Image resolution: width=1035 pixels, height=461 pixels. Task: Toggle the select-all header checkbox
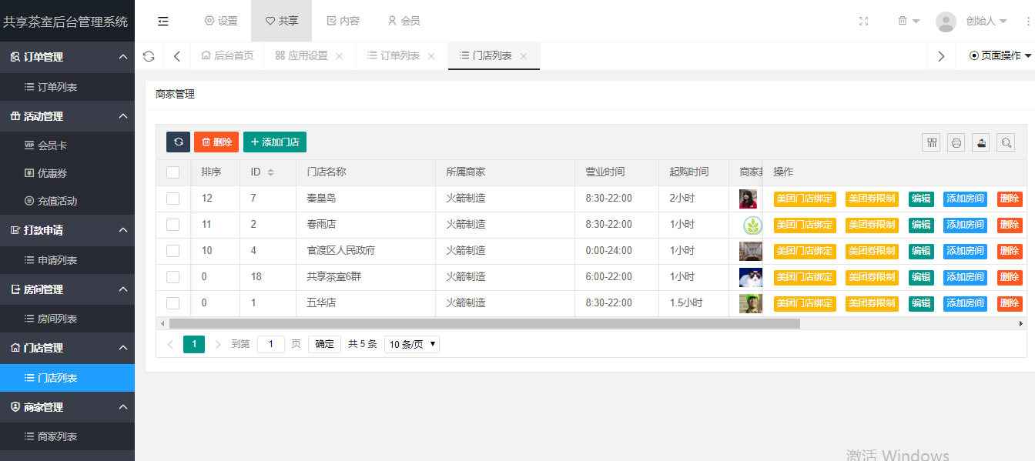click(173, 172)
